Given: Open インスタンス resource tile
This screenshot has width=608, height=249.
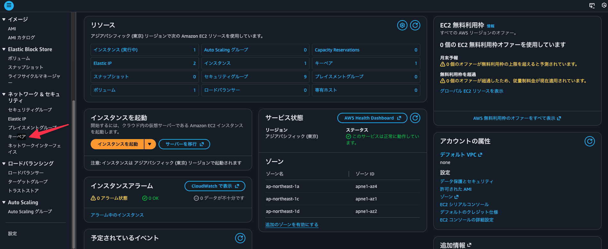Looking at the screenshot, I should pyautogui.click(x=255, y=63).
